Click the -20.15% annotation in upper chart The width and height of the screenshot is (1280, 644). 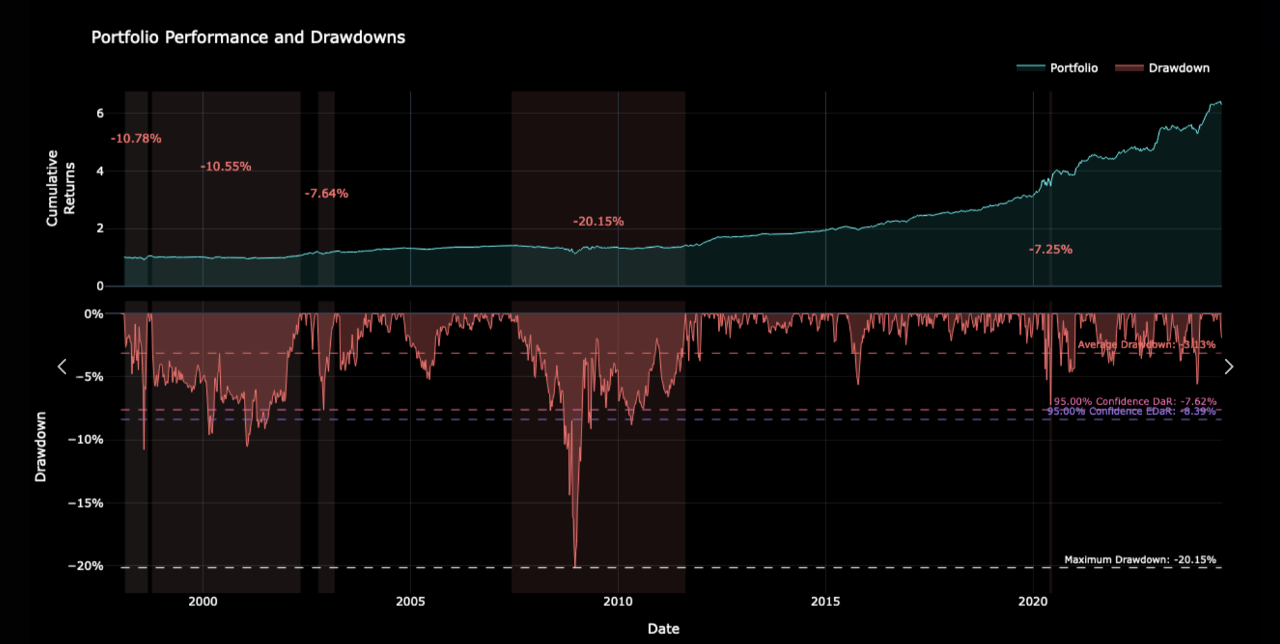pos(598,221)
